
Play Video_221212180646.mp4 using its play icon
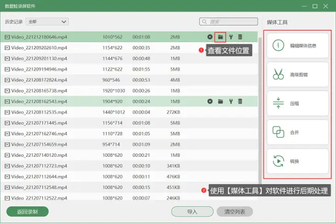pos(210,37)
